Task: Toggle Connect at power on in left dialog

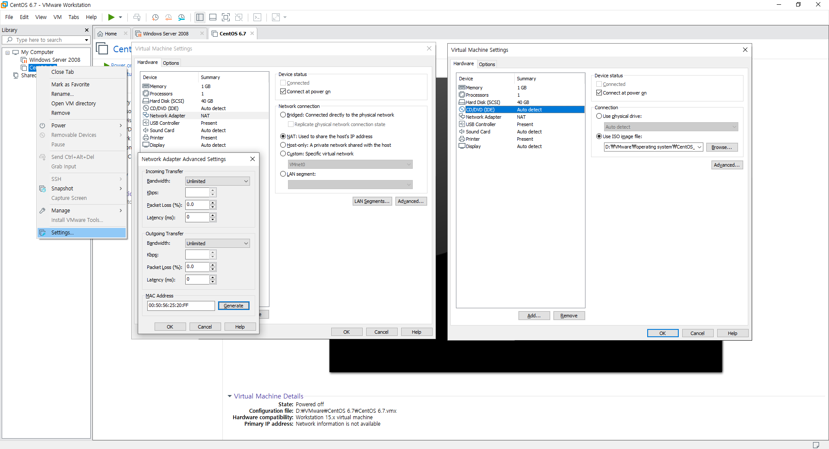Action: [283, 92]
